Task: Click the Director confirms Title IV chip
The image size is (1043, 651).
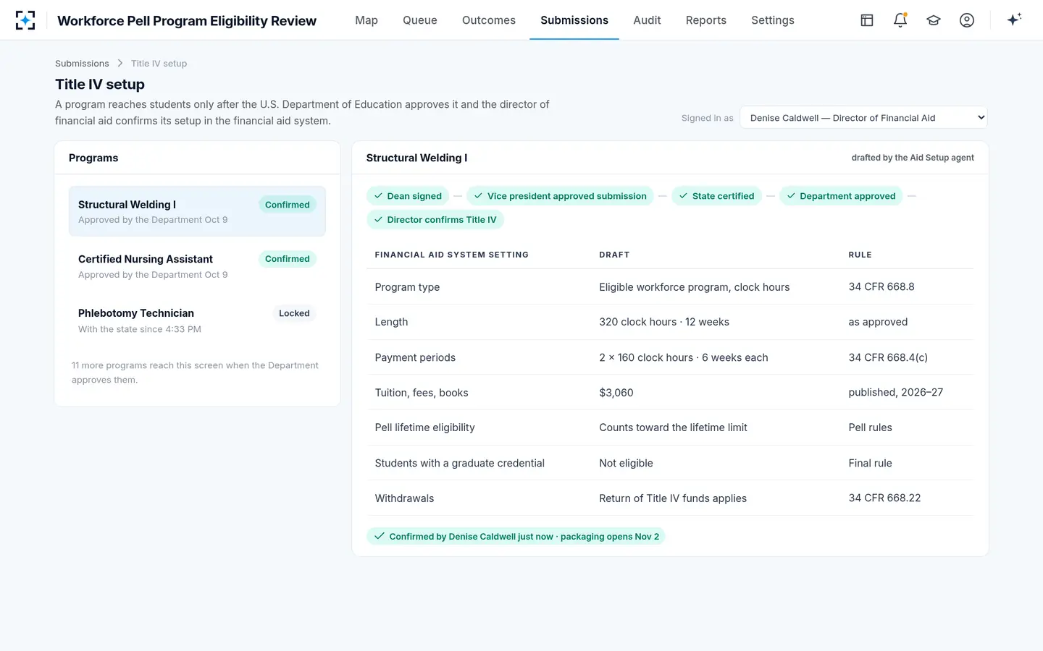Action: click(x=435, y=220)
